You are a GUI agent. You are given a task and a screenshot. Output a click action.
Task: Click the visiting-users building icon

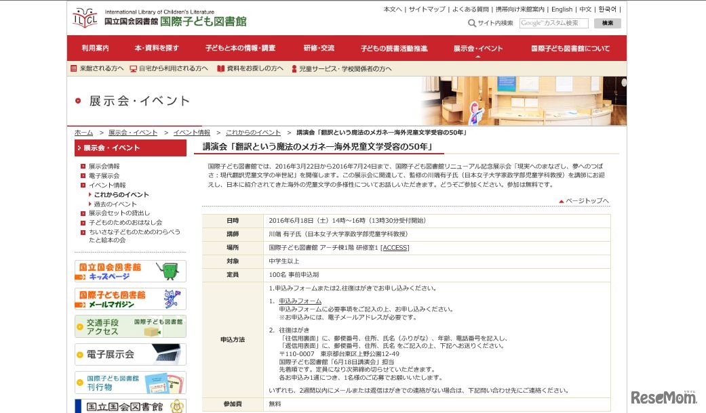74,68
